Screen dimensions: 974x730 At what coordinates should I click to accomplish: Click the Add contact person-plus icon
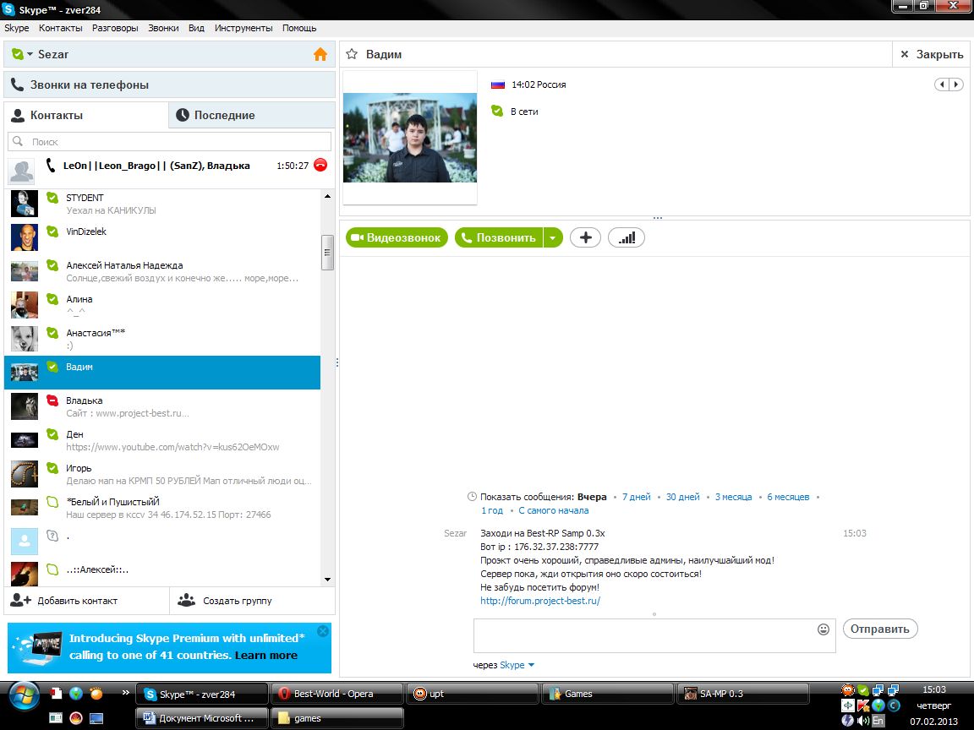[x=20, y=600]
